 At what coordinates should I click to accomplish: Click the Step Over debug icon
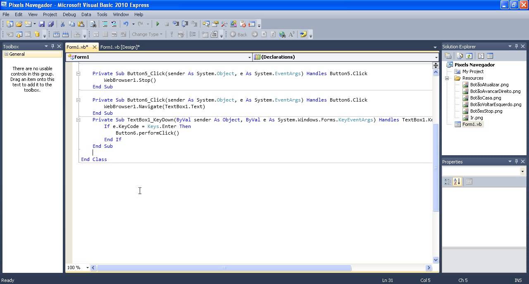tap(185, 24)
